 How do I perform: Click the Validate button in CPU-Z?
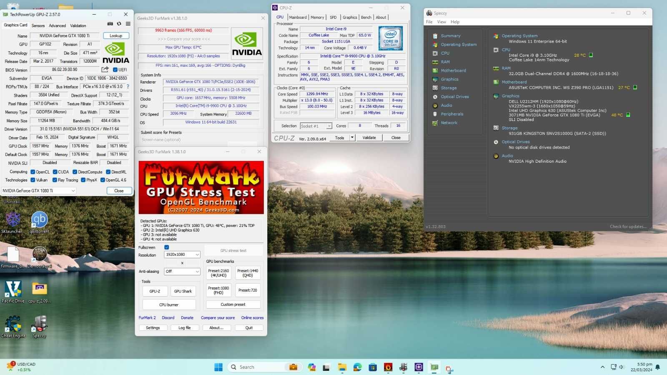point(369,138)
